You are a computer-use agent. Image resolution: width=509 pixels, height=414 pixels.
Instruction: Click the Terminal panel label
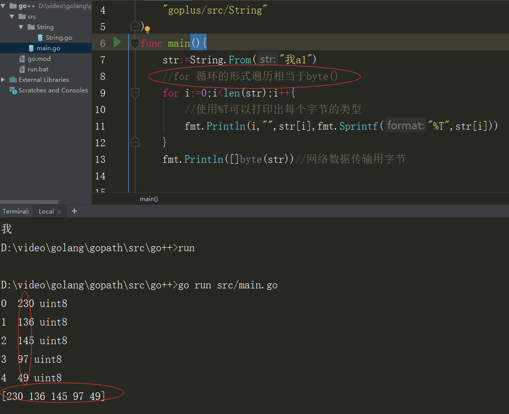[x=16, y=212]
